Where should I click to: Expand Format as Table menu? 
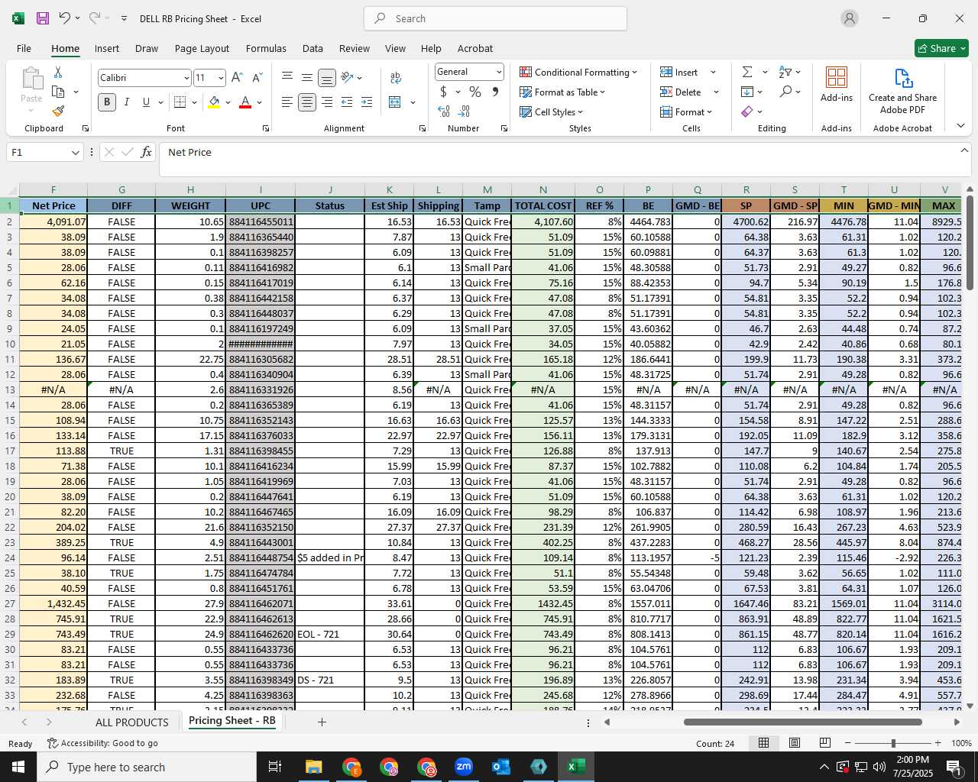coord(562,92)
